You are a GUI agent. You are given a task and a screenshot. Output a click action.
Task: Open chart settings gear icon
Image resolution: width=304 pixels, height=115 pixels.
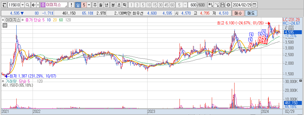(x=229, y=5)
